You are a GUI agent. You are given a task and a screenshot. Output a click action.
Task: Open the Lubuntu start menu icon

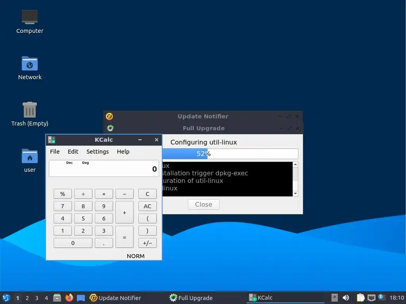point(6,298)
